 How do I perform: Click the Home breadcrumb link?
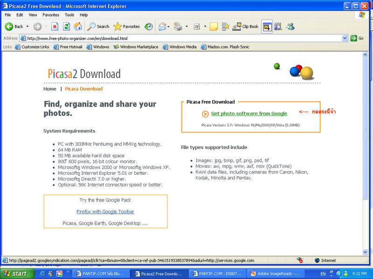point(50,89)
